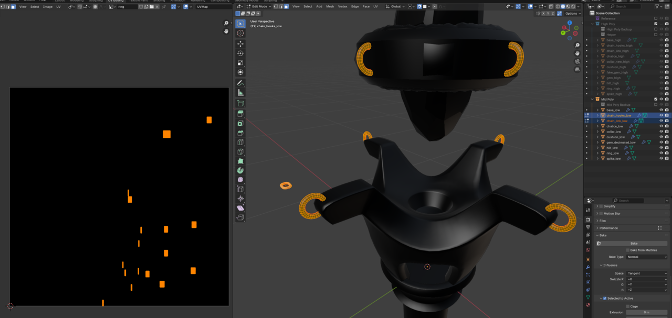Open the UV menu in 3D viewport header
Image resolution: width=672 pixels, height=318 pixels.
tap(375, 6)
